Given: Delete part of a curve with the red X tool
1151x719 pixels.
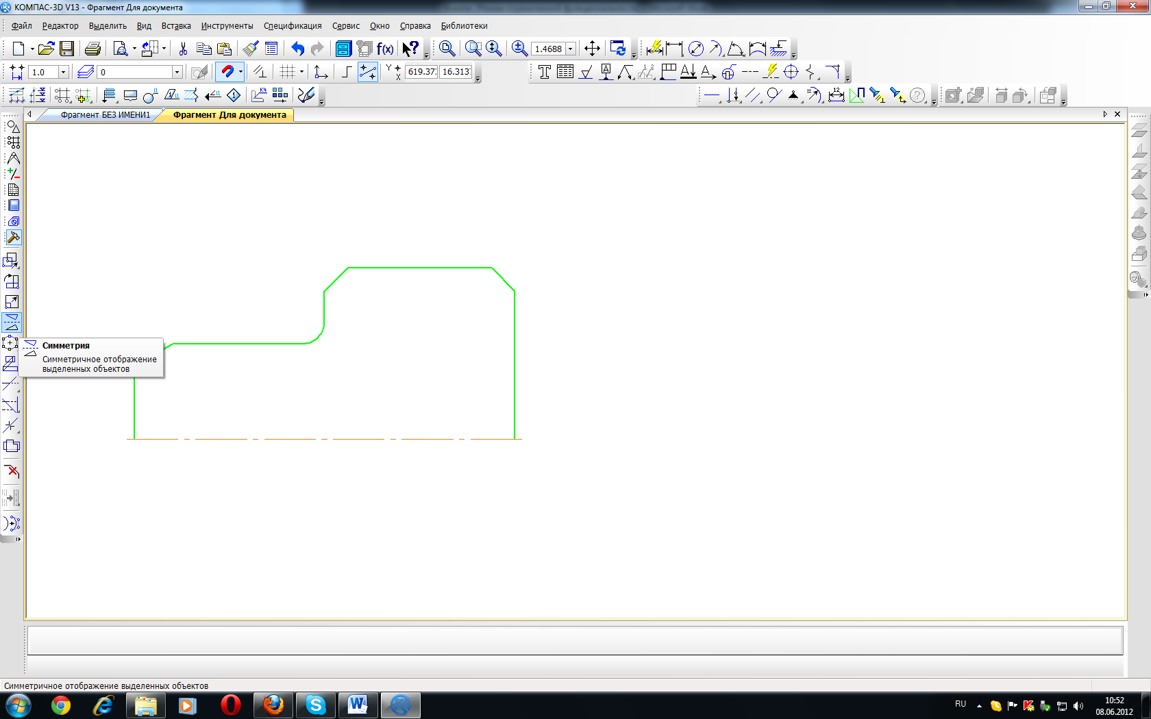Looking at the screenshot, I should (x=12, y=471).
